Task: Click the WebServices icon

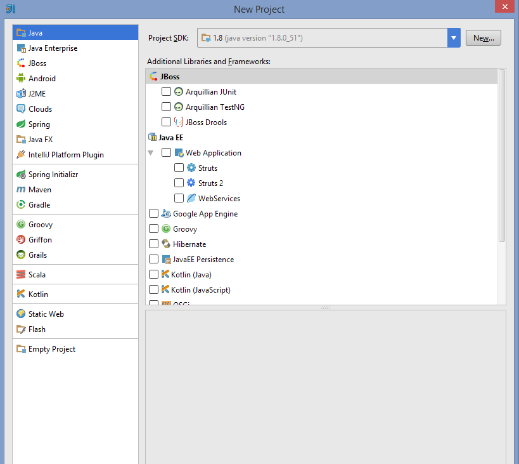Action: (191, 199)
